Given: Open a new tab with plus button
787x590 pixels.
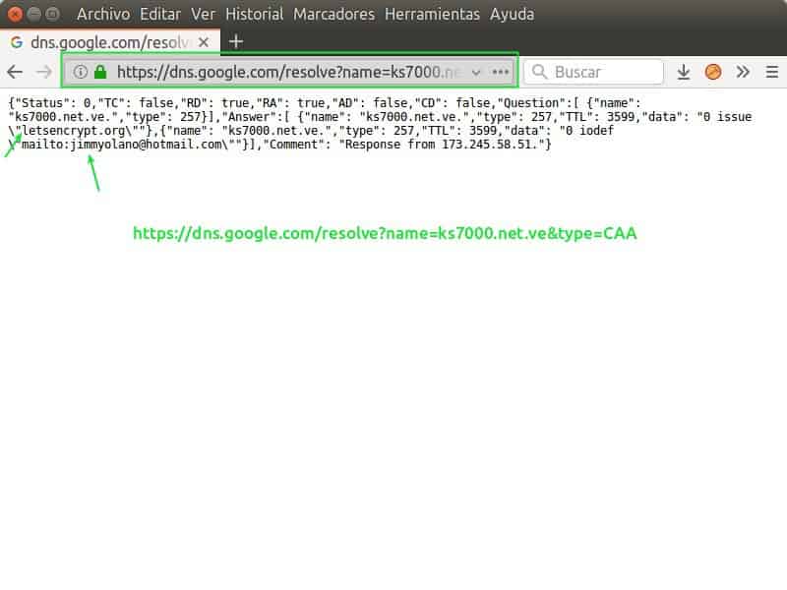Looking at the screenshot, I should point(236,41).
